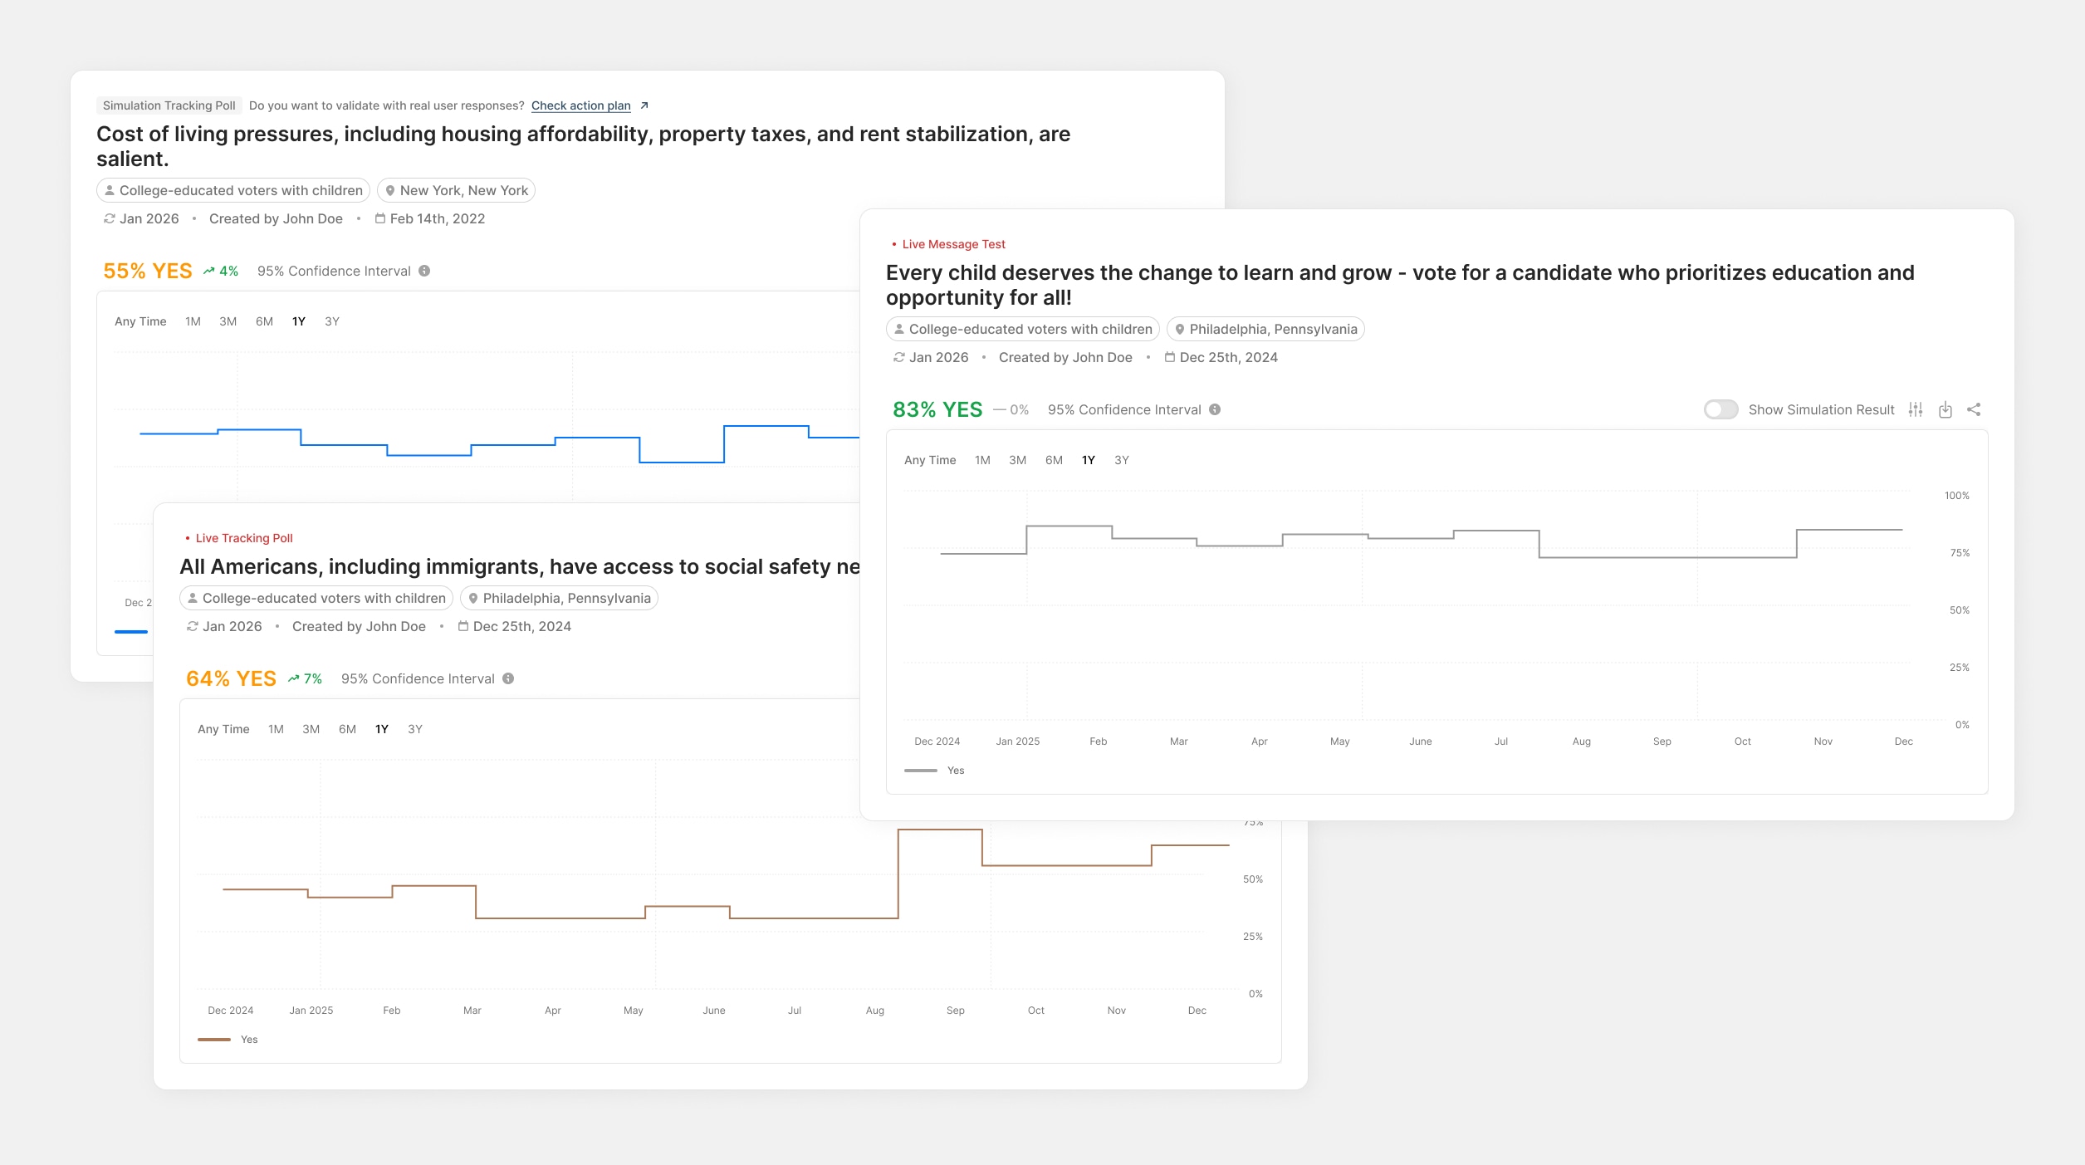Open chart settings sliders icon in Live Message Test

1916,409
